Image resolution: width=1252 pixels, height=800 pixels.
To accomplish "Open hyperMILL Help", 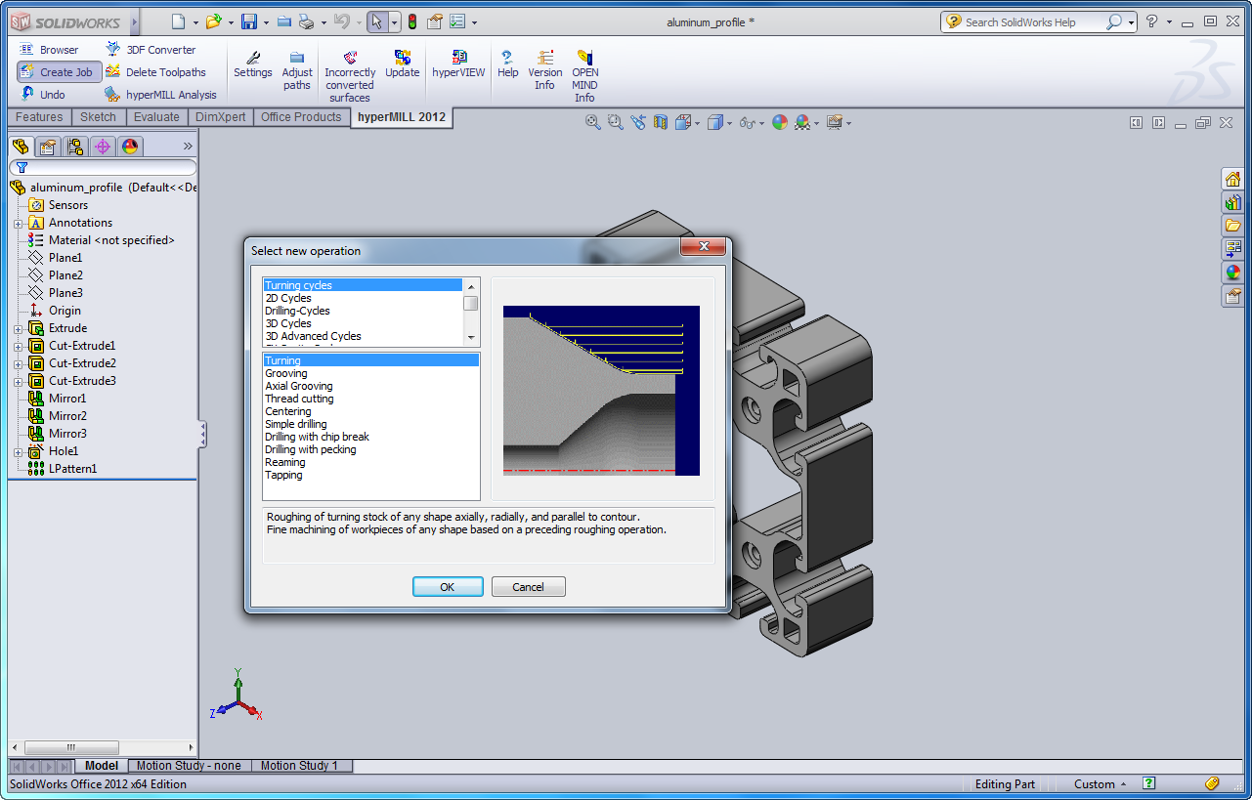I will click(508, 64).
